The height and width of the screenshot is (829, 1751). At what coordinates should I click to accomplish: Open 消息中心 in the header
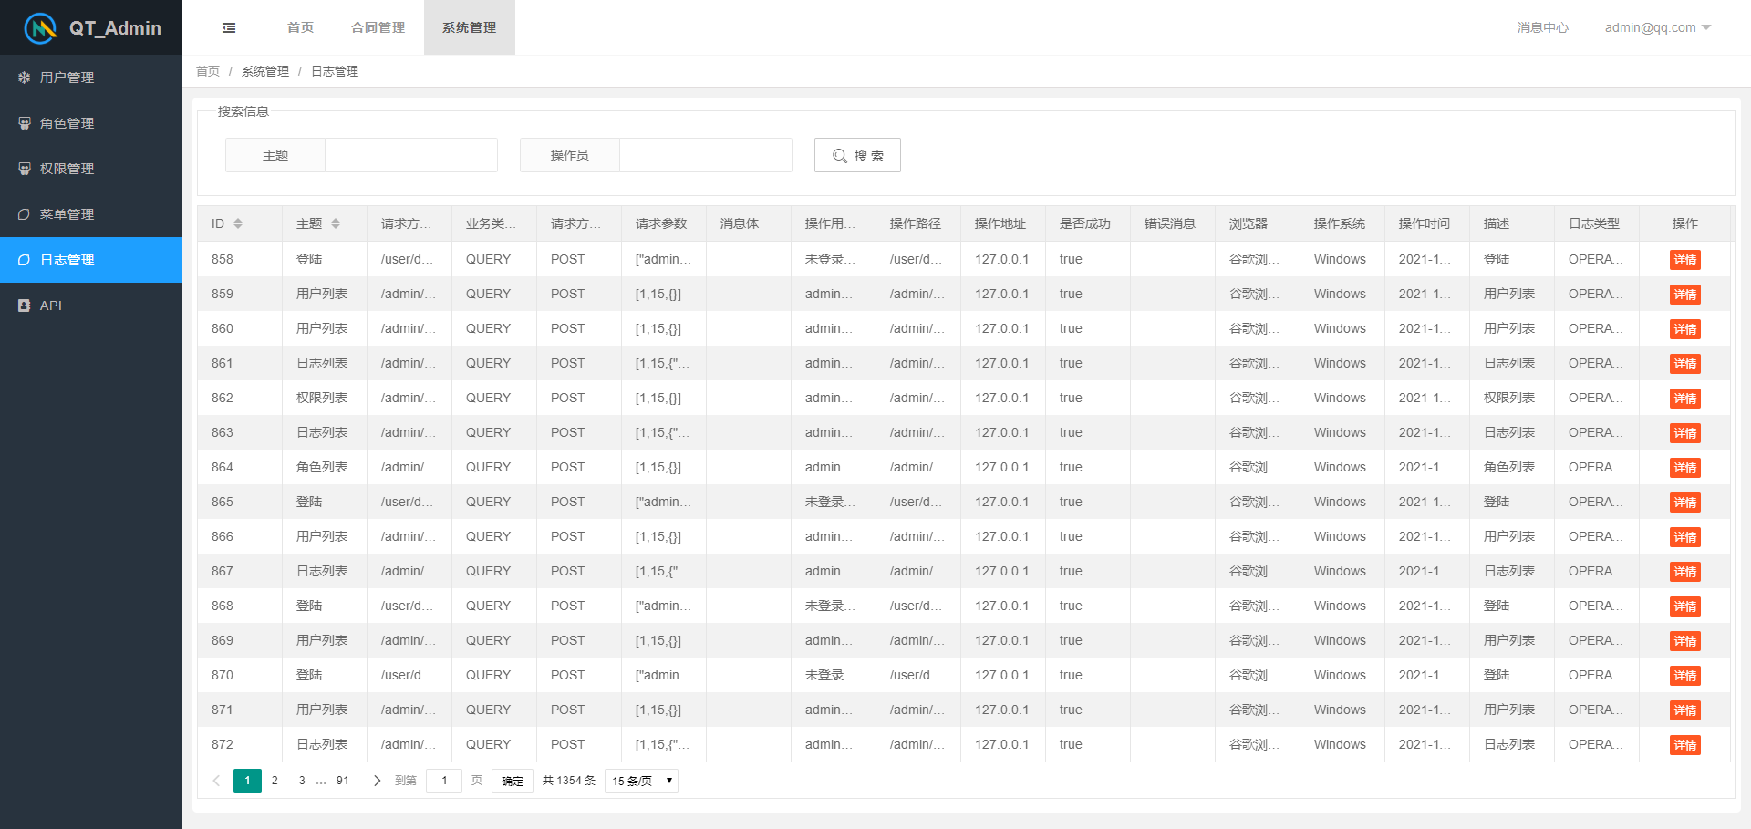(1542, 27)
